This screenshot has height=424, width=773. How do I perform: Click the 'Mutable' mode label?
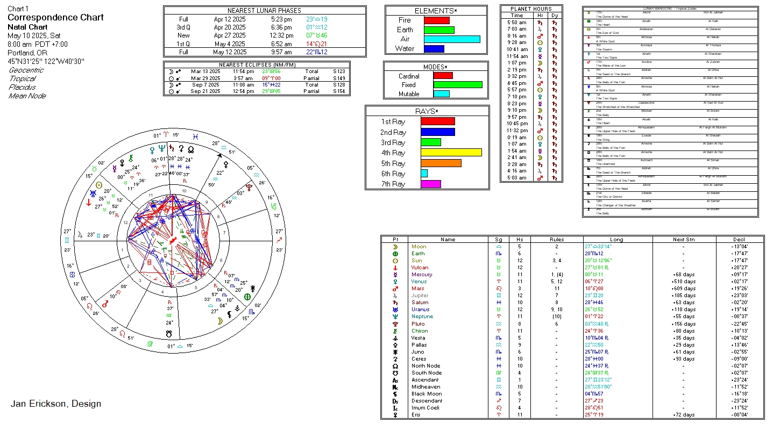tap(409, 94)
